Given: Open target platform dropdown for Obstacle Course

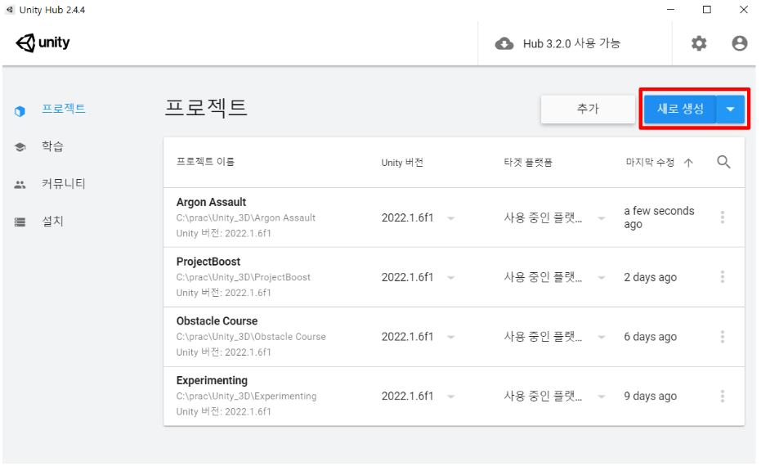Looking at the screenshot, I should point(602,338).
